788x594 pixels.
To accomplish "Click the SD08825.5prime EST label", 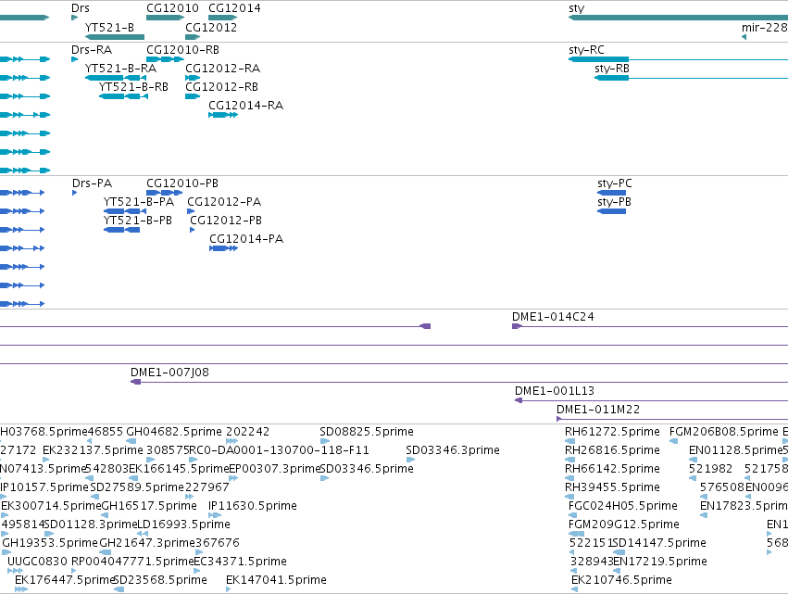I will pyautogui.click(x=367, y=432).
